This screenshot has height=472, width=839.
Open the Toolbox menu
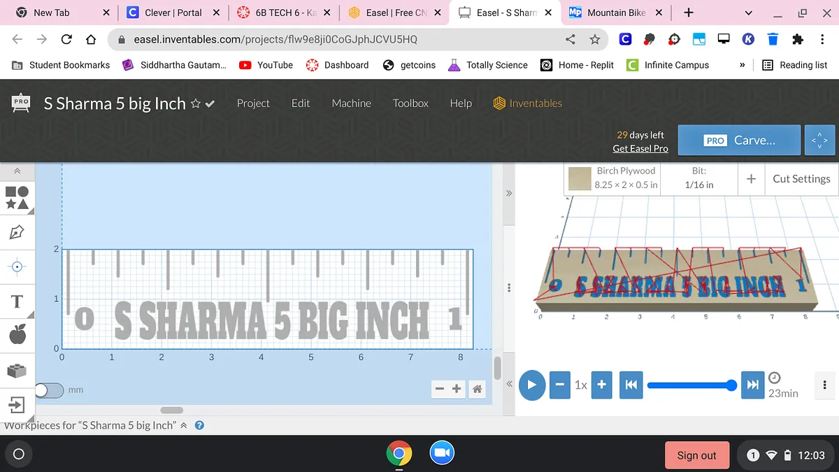(410, 103)
